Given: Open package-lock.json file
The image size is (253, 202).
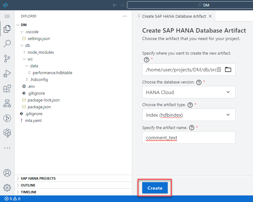Looking at the screenshot, I should (x=44, y=100).
